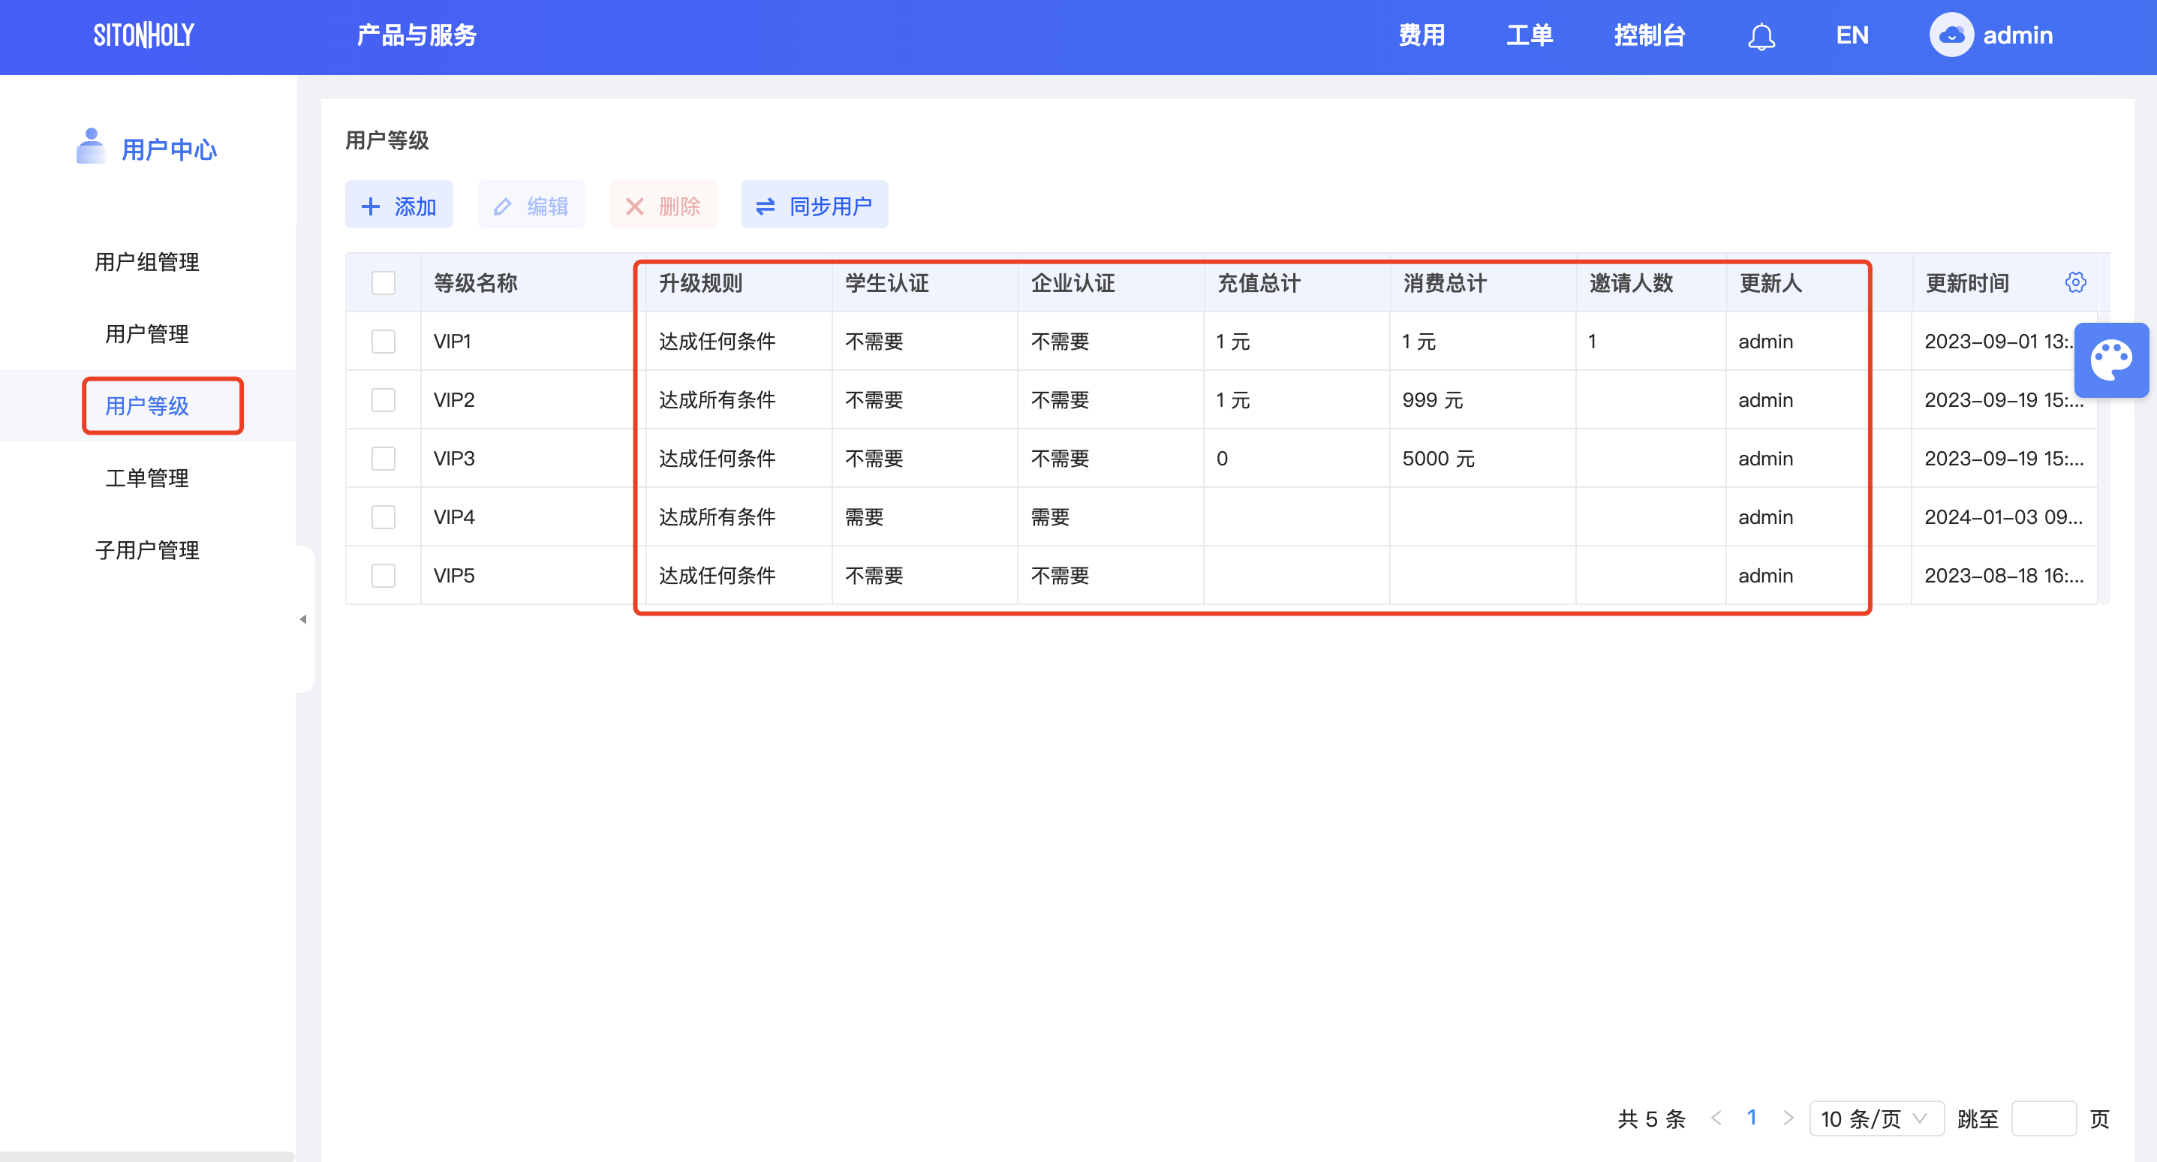Check the VIP3 row checkbox

(384, 458)
